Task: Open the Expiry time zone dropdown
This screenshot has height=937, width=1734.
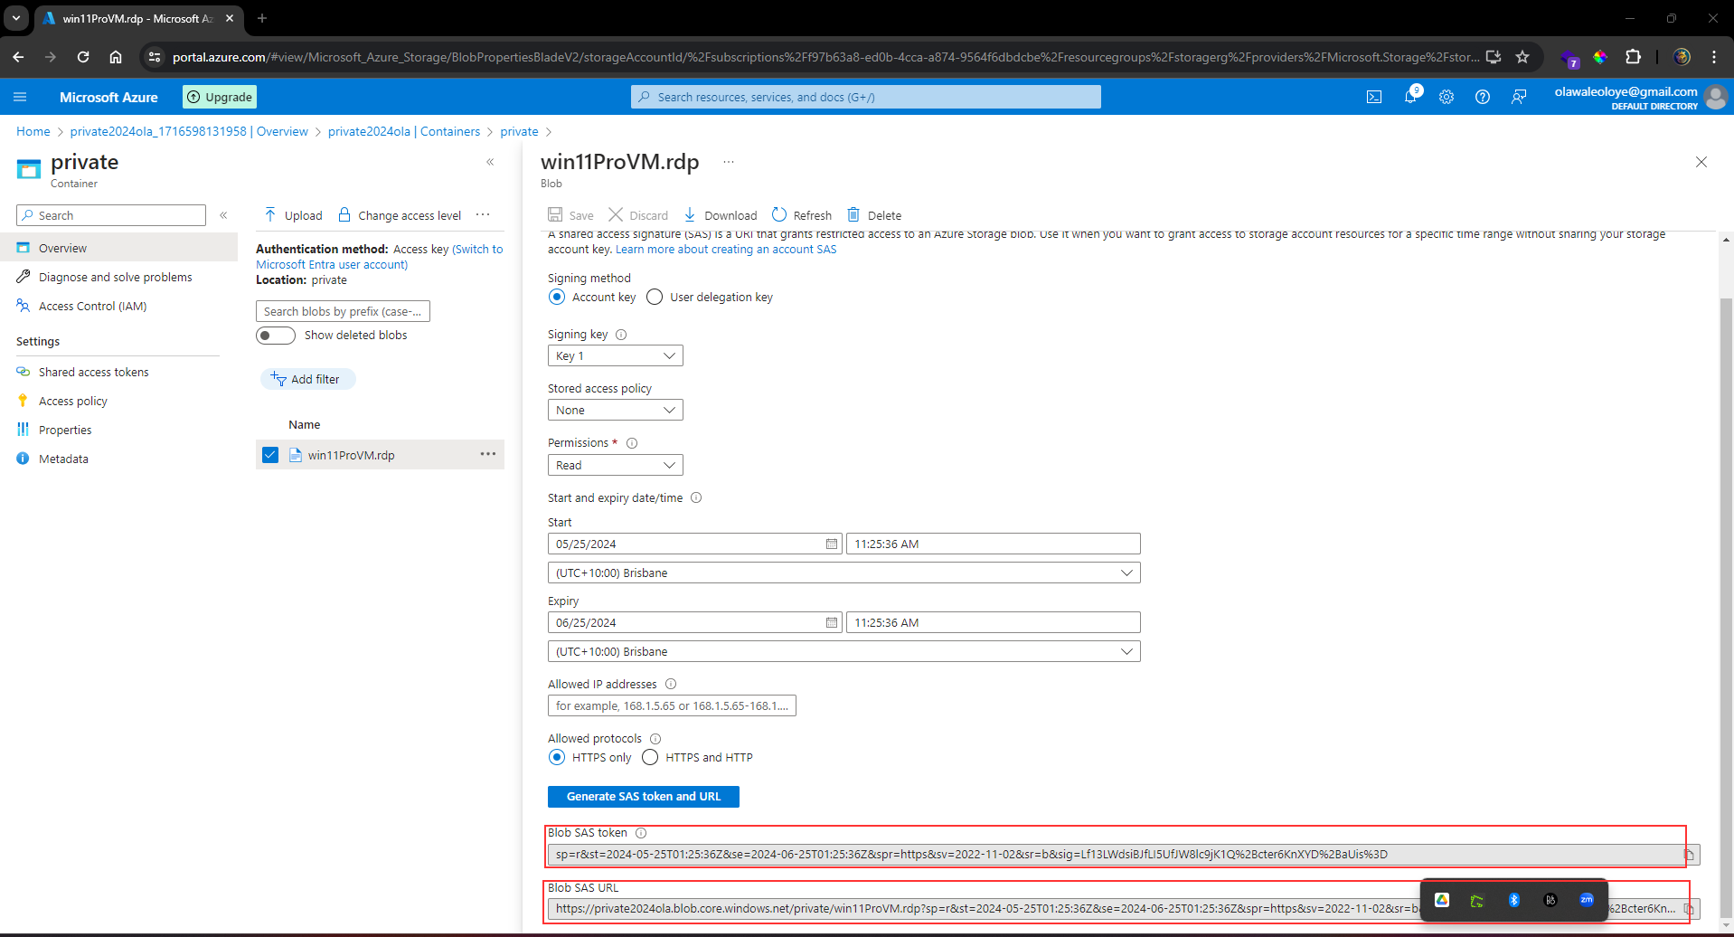Action: pos(844,651)
